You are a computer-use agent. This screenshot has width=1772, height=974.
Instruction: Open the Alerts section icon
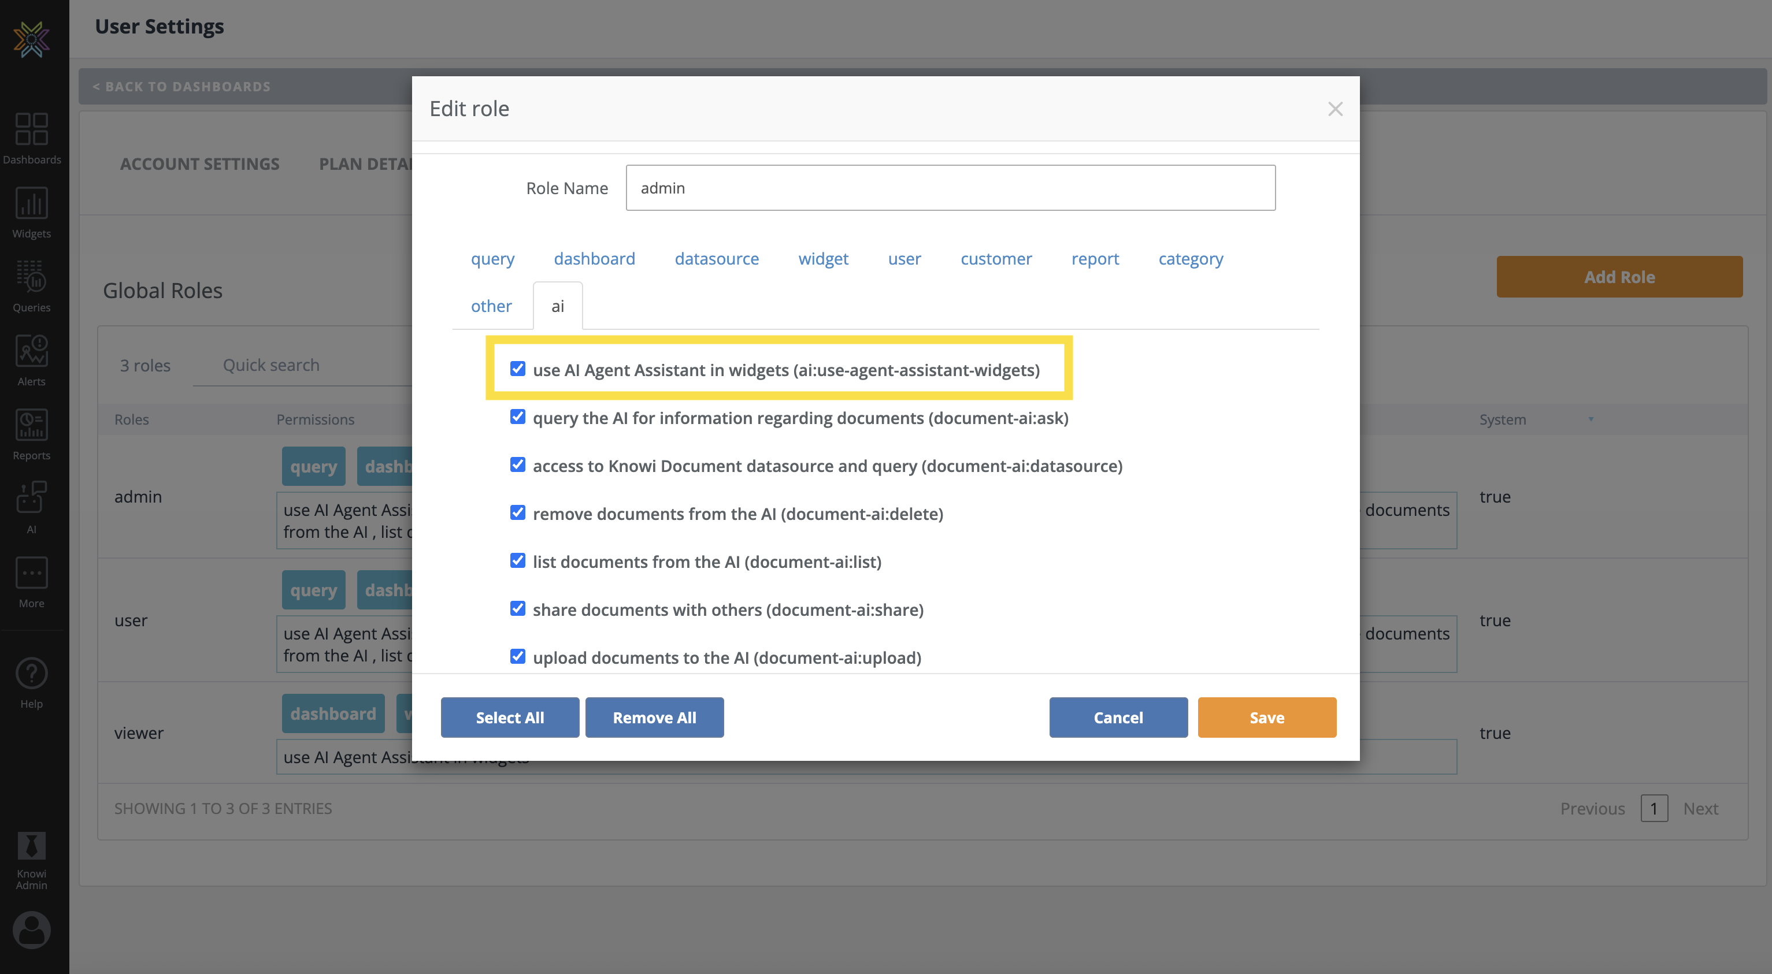tap(32, 360)
